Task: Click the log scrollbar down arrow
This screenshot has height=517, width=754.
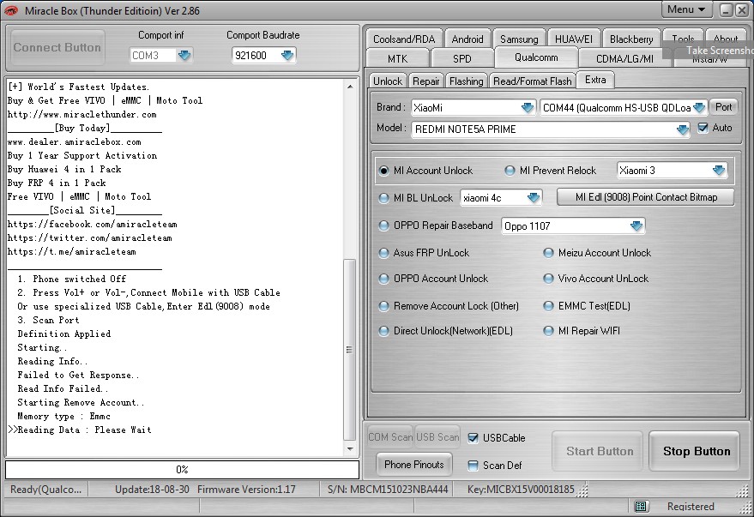Action: point(350,448)
